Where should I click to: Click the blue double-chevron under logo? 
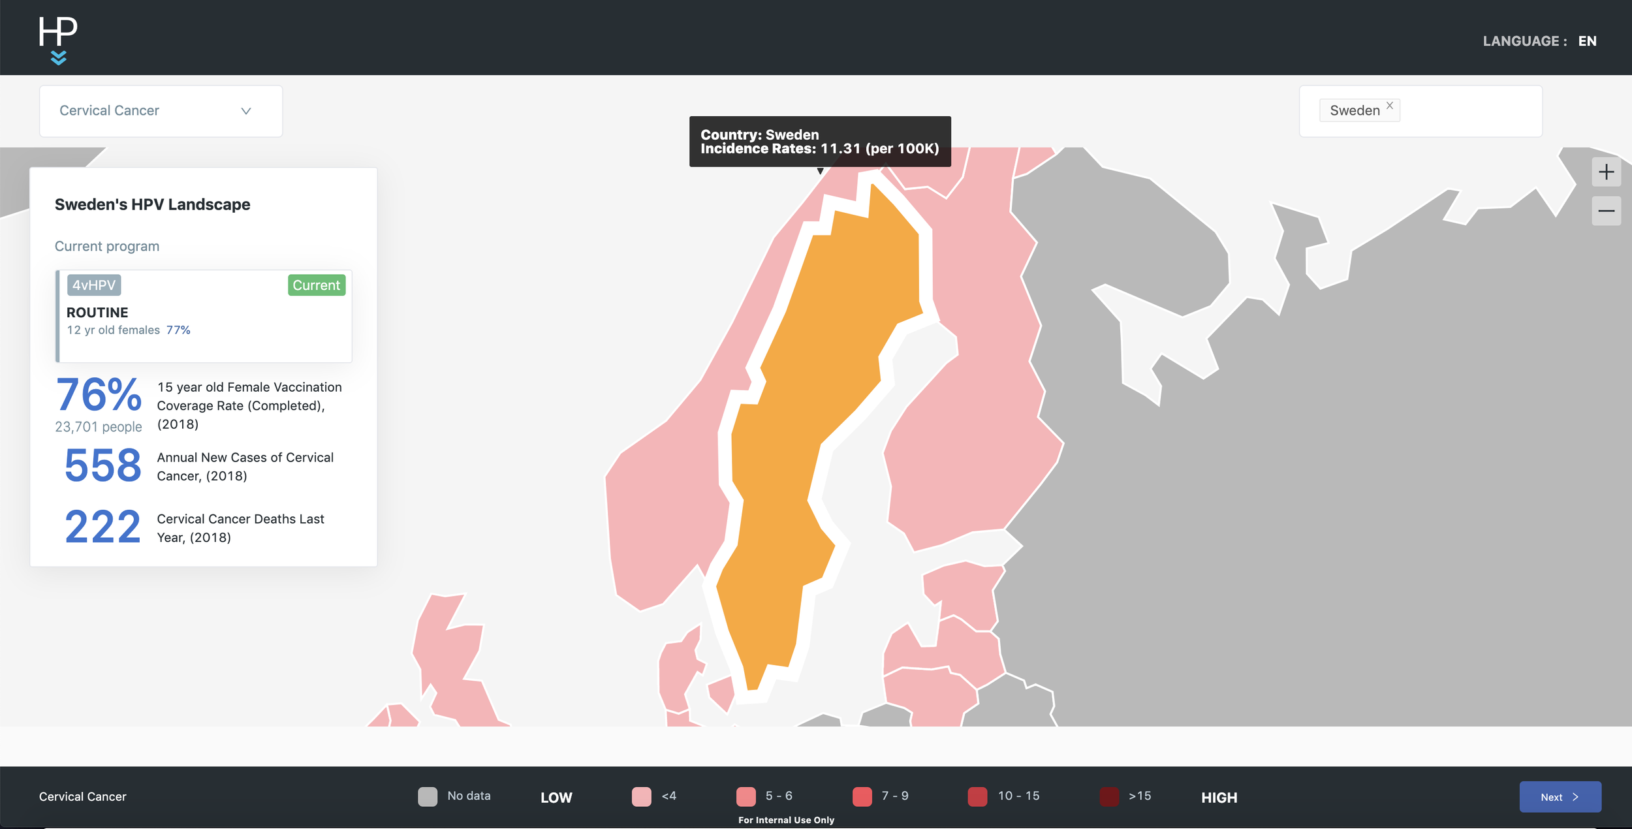(x=58, y=58)
